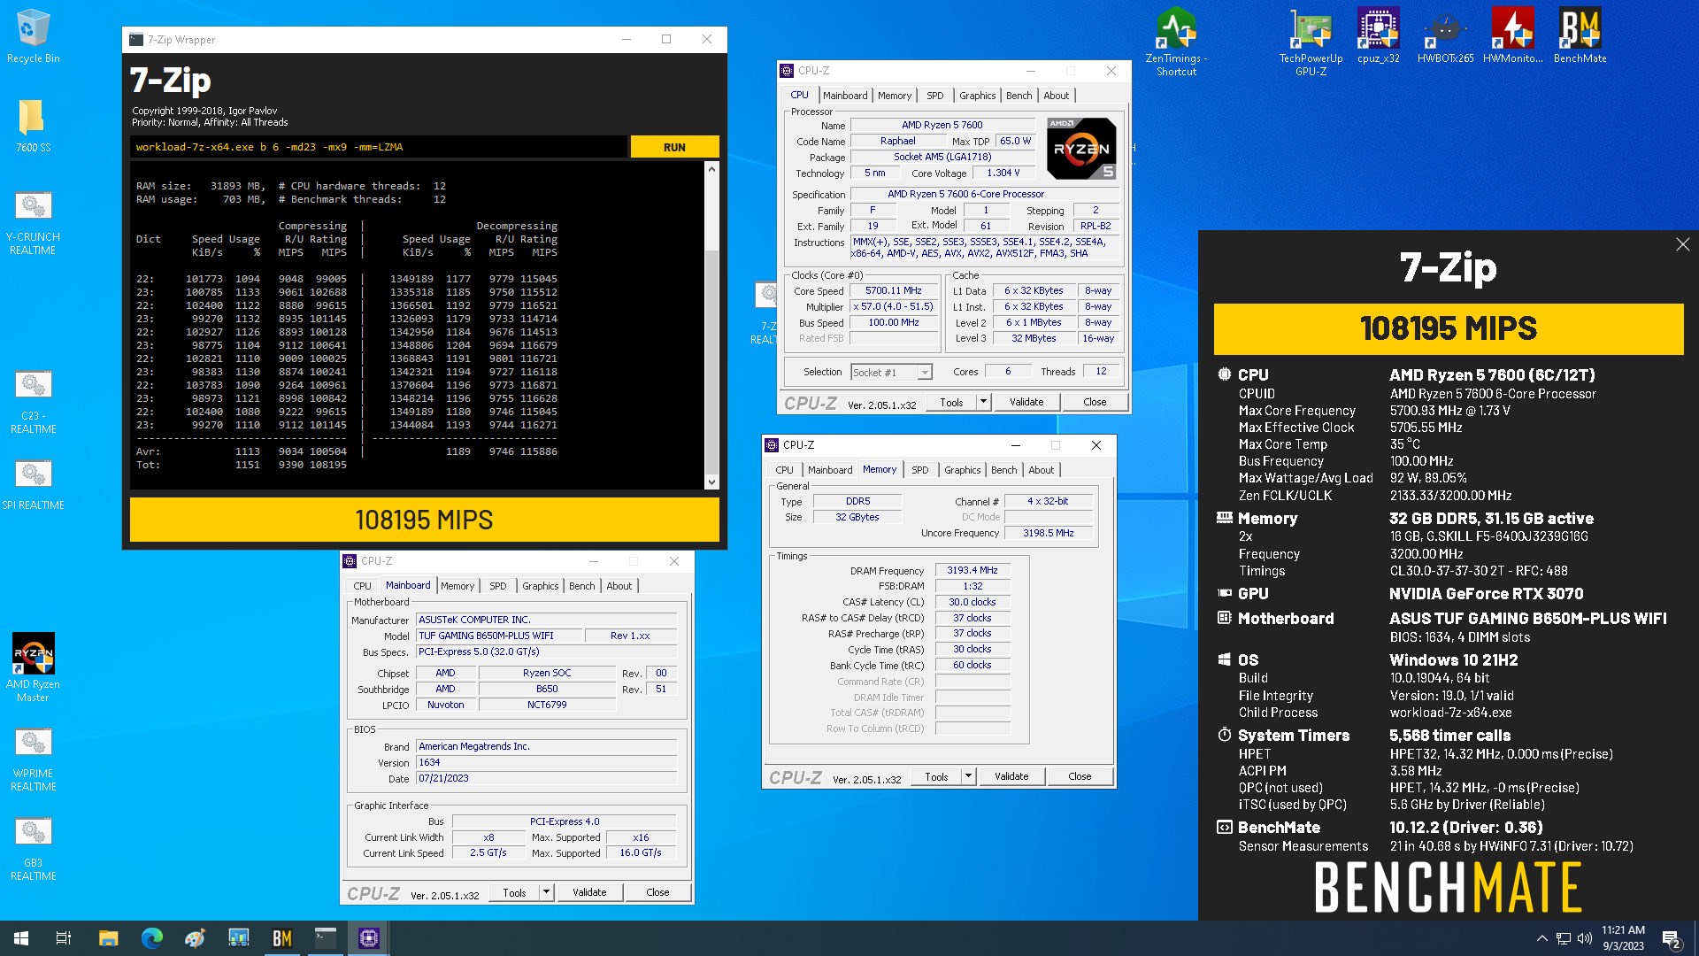Click Tools button in Memory CPU-Z window

point(936,776)
